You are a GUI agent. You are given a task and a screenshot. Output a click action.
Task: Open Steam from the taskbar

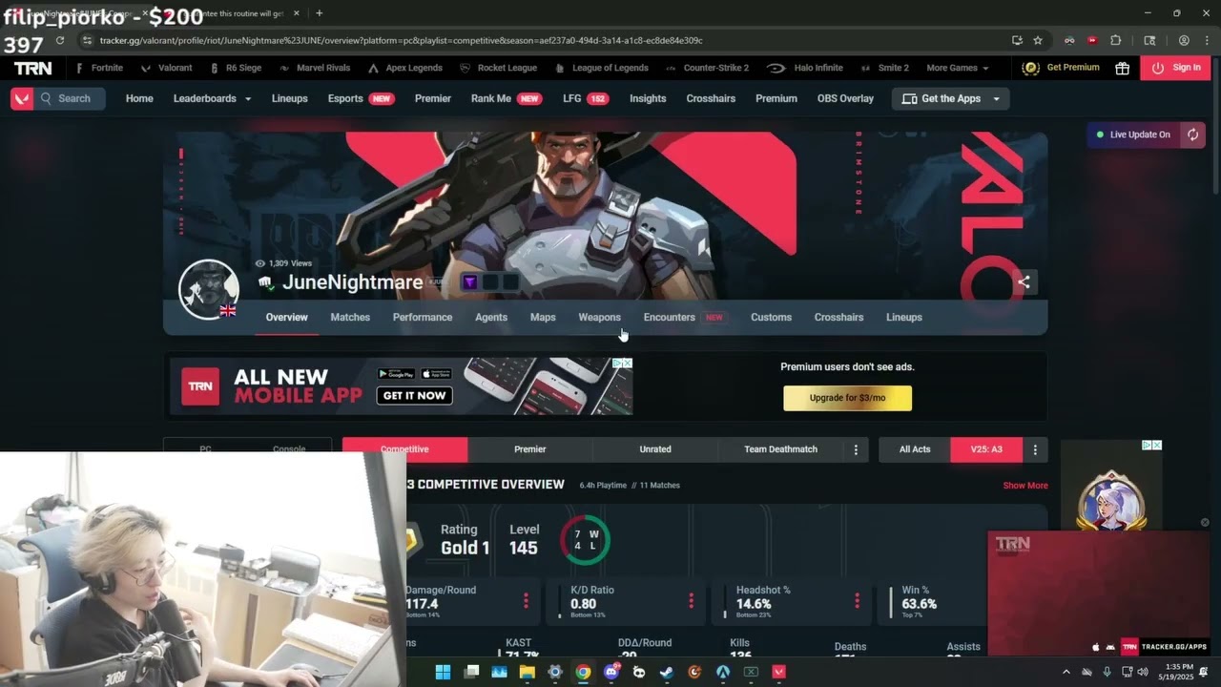pos(667,672)
